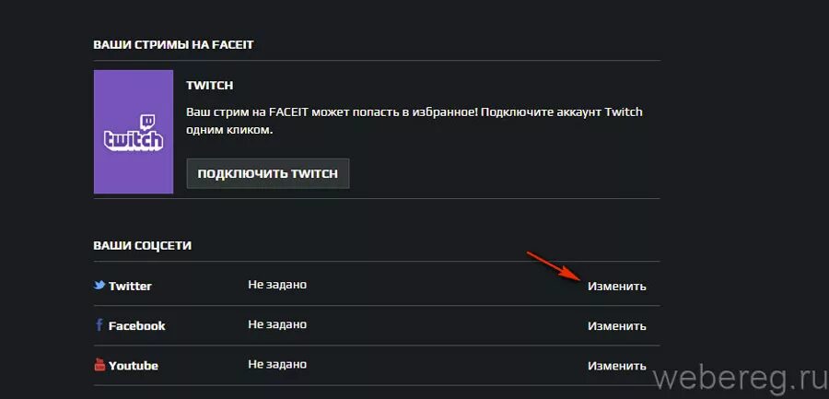Click the "Ваши соцсети" section heading

point(142,246)
